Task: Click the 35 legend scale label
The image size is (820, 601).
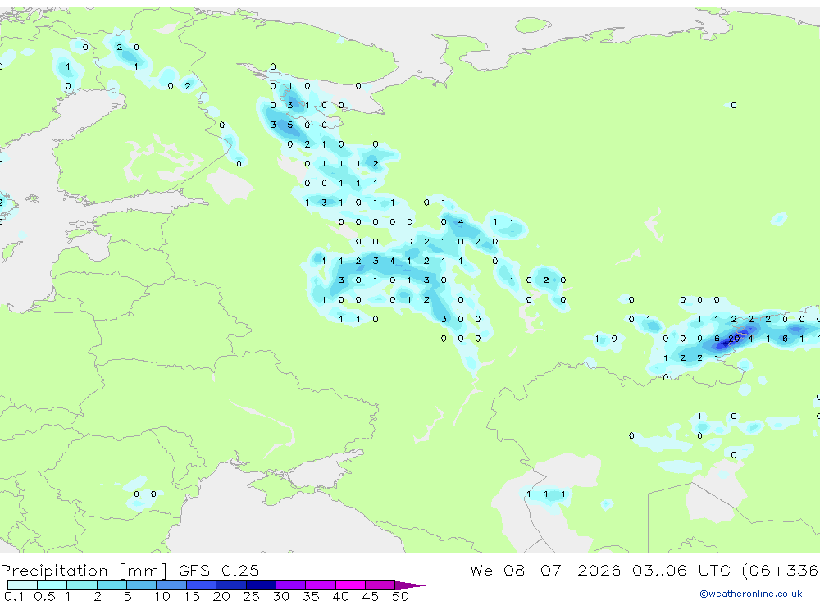Action: [311, 596]
